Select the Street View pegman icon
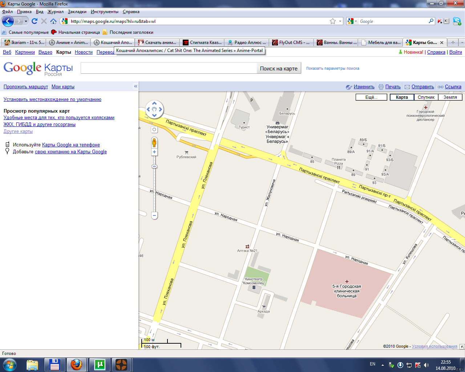This screenshot has width=465, height=372. [x=154, y=142]
